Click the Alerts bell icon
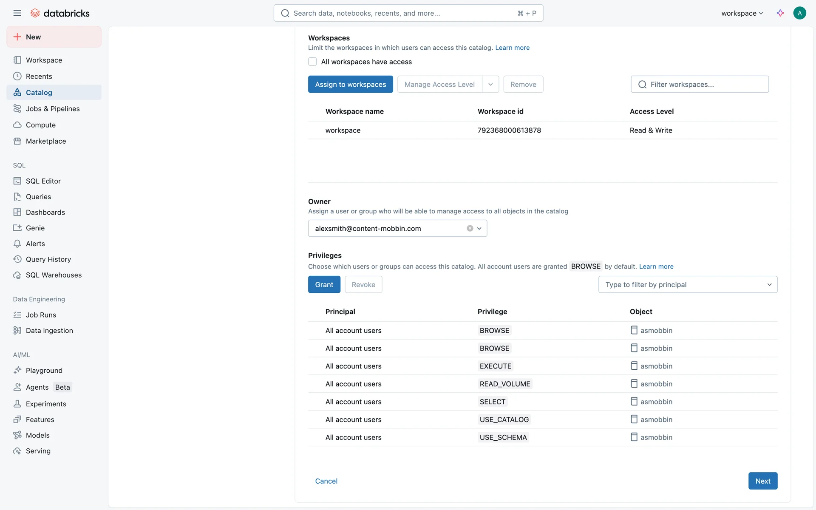The width and height of the screenshot is (816, 510). click(17, 244)
